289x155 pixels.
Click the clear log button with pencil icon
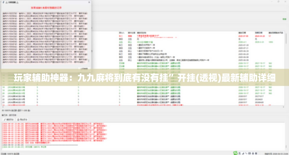click(9, 120)
